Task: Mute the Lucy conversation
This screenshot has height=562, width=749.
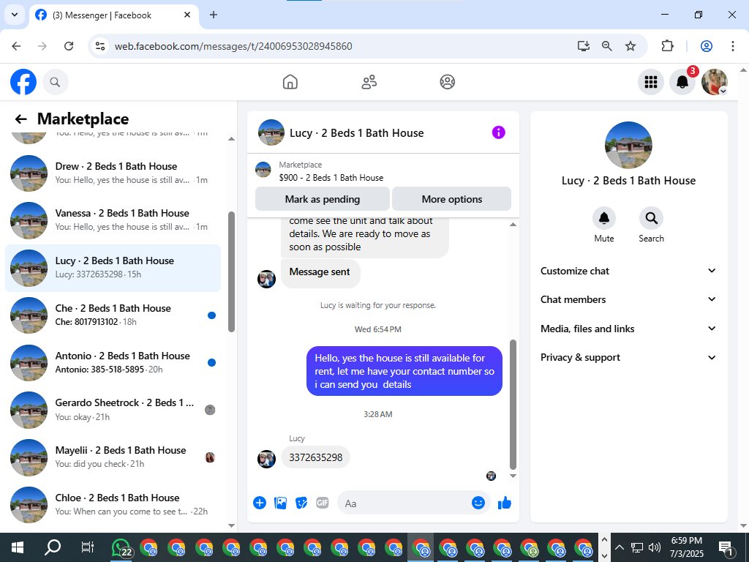Action: click(x=603, y=218)
